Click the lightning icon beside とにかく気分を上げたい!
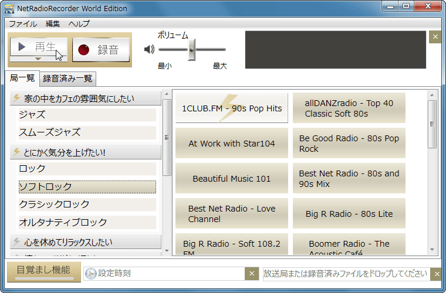The height and width of the screenshot is (293, 446). pos(16,152)
